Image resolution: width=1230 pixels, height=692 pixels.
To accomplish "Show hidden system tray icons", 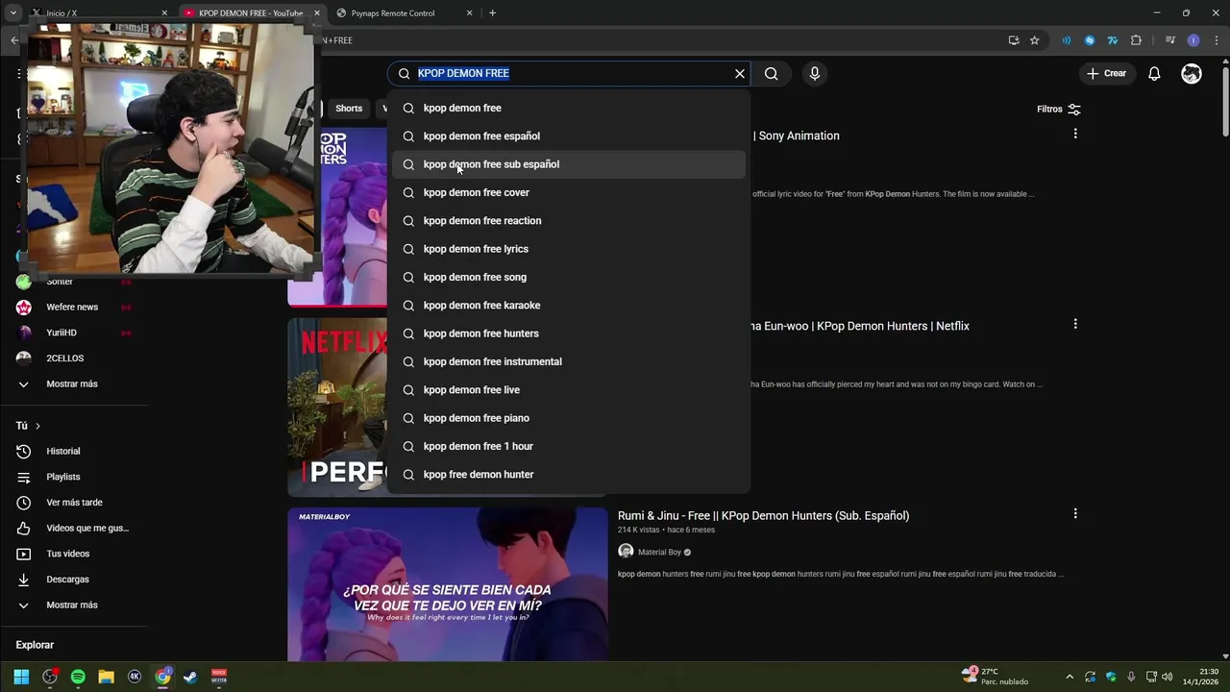I will point(1070,677).
